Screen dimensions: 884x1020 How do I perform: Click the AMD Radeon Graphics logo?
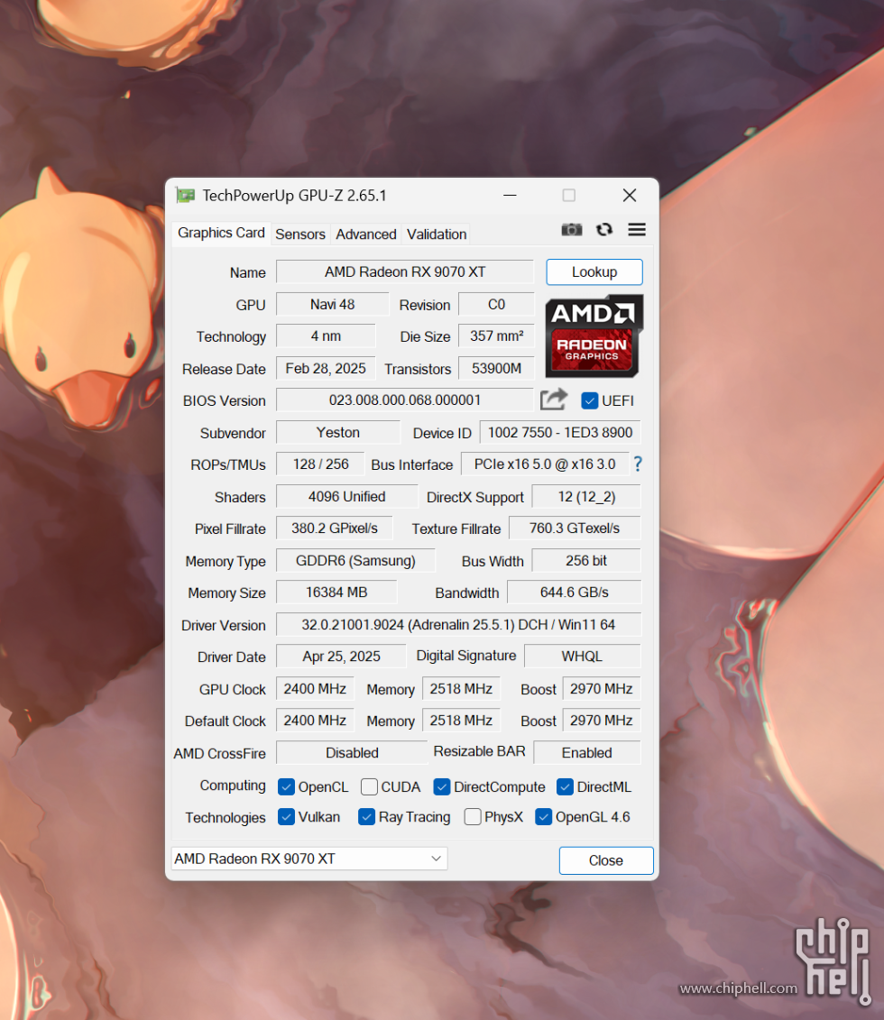[594, 336]
